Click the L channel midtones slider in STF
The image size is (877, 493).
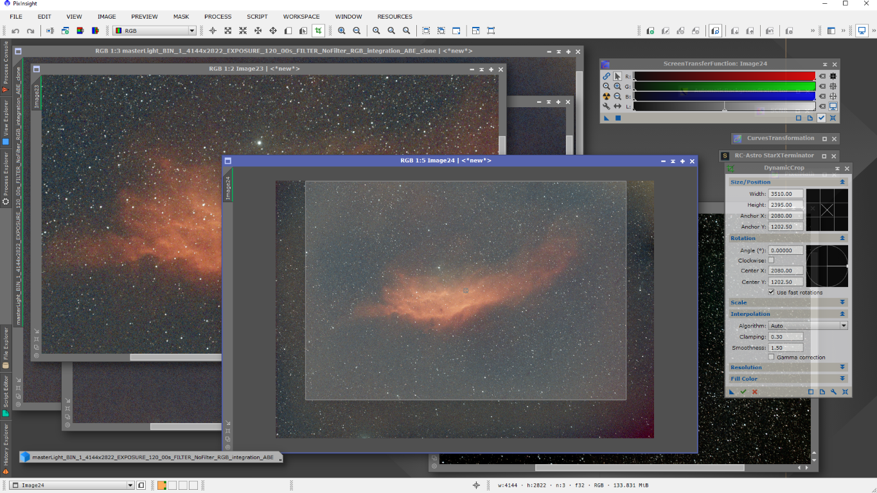click(x=724, y=107)
